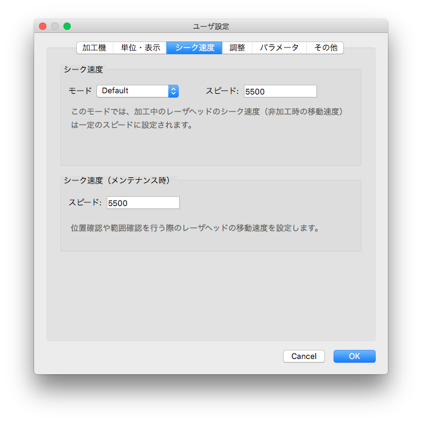Viewport: 422px width, 423px height.
Task: Click the モード label text
Action: click(80, 91)
